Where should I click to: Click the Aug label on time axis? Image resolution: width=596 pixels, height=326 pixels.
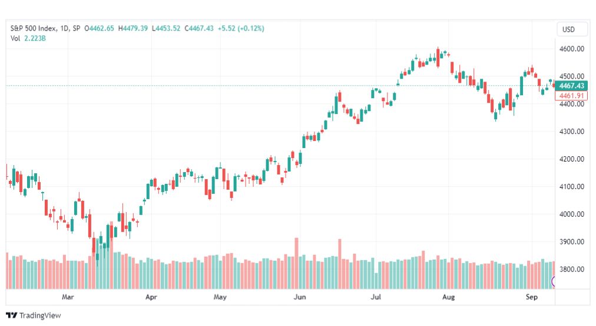coord(449,297)
